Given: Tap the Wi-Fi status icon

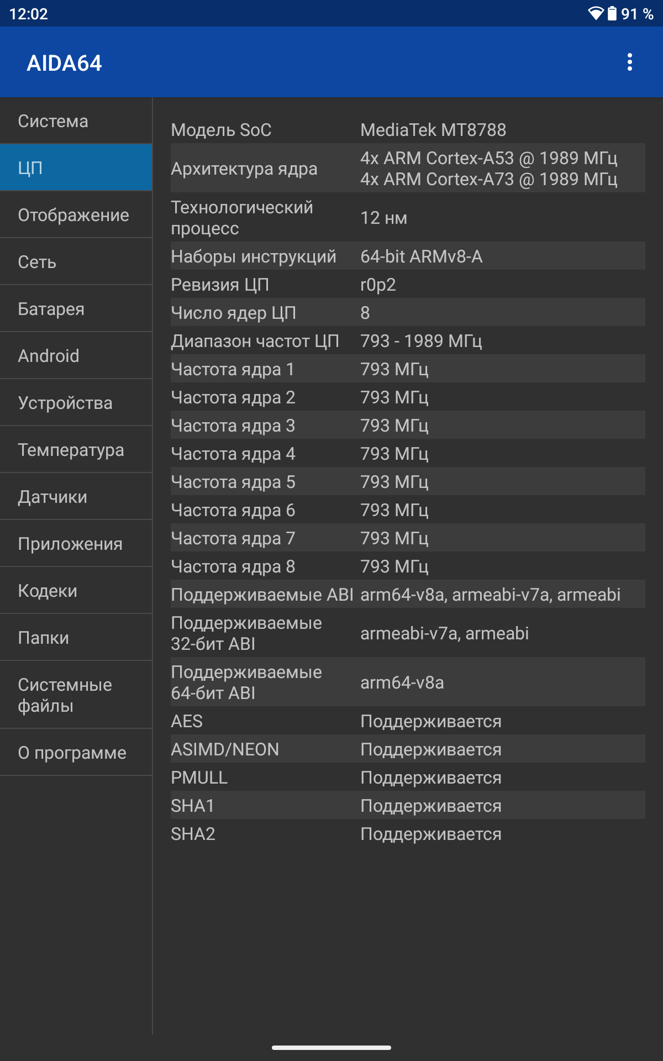Looking at the screenshot, I should click(x=595, y=13).
